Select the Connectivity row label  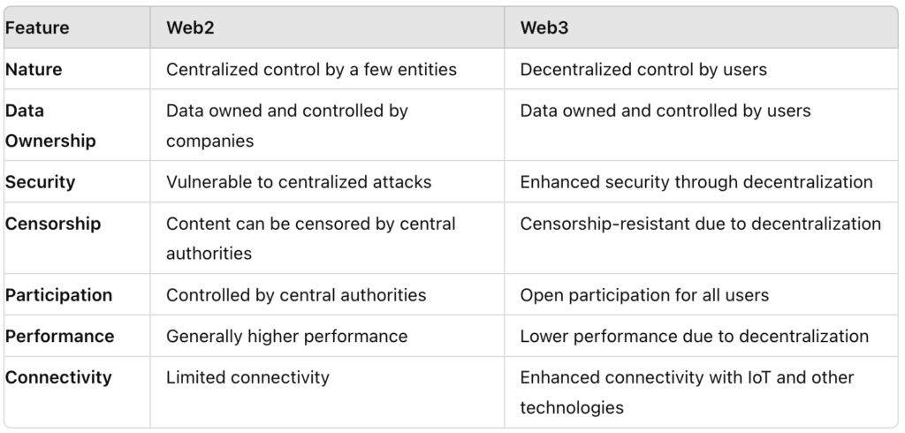coord(59,377)
